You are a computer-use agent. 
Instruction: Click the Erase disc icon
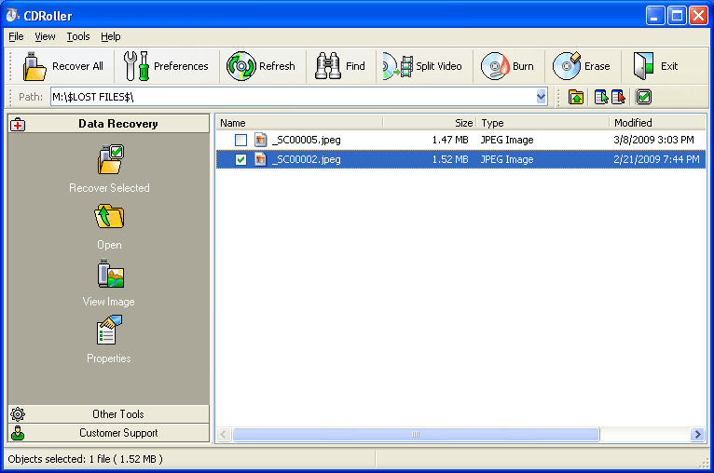567,66
